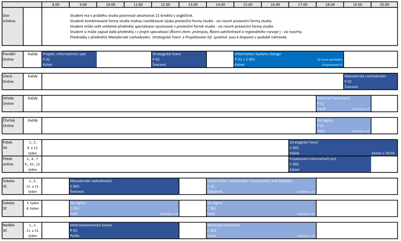Select the Čtvrtek Online day cell
This screenshot has width=401, height=241.
click(13, 126)
